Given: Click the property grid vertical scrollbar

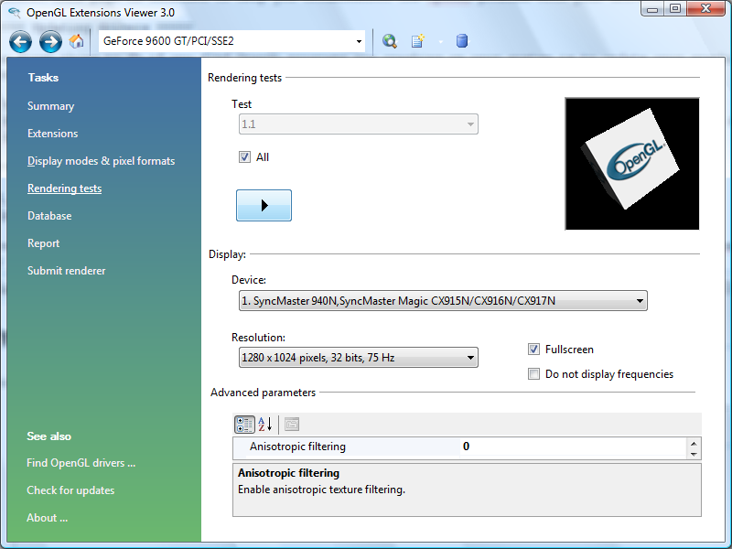Looking at the screenshot, I should click(694, 447).
